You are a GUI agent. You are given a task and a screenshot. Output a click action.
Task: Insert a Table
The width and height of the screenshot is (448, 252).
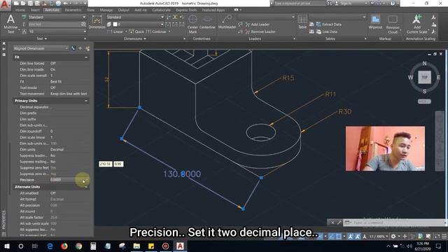[x=302, y=22]
